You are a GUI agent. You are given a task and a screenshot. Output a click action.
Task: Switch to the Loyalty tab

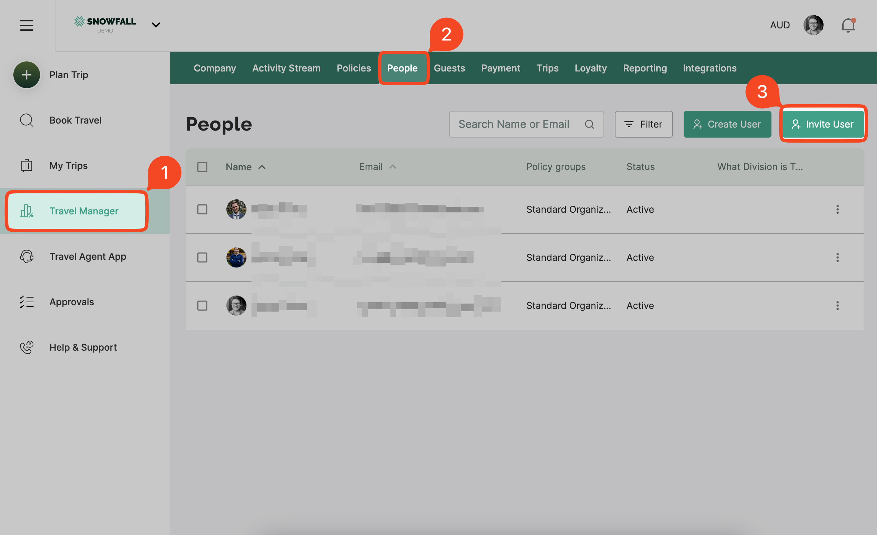(591, 68)
